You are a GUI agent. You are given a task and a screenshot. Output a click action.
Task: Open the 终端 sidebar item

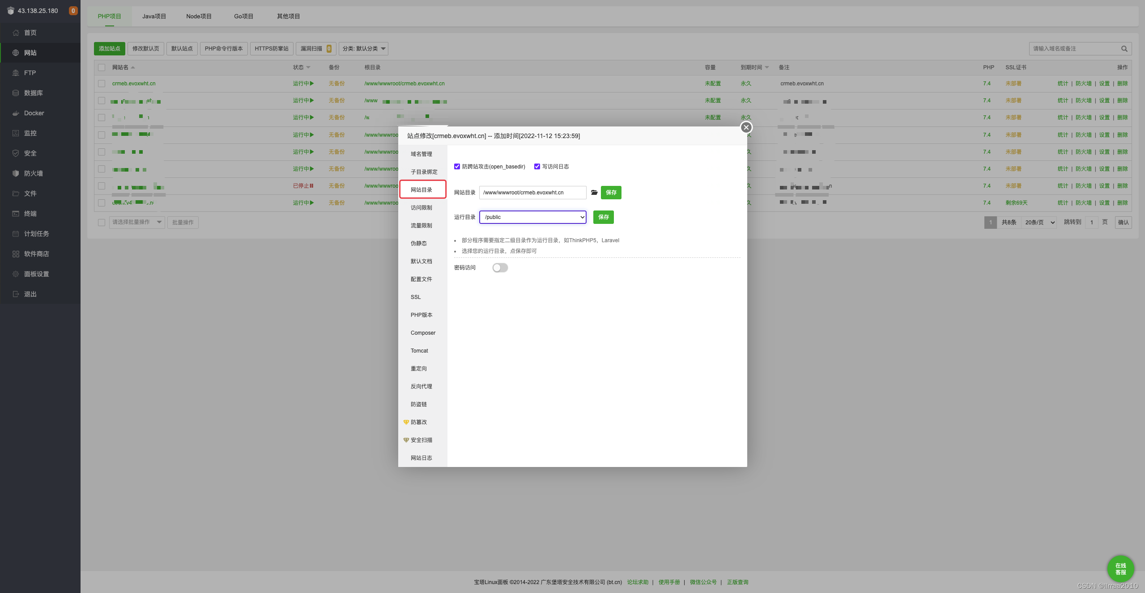(40, 214)
